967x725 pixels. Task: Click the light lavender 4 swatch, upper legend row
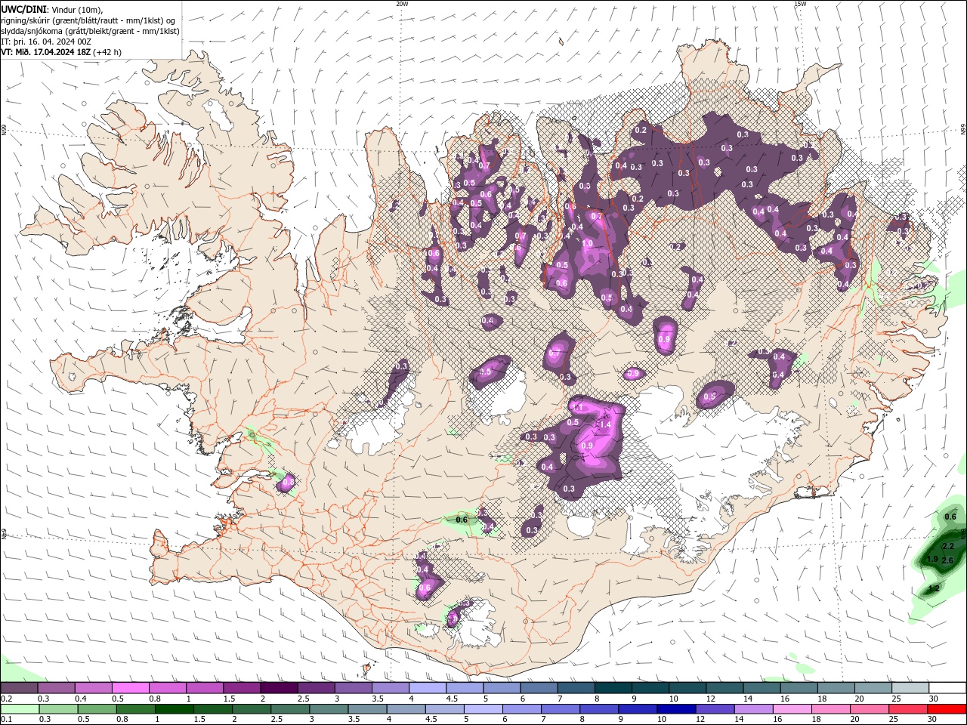point(428,687)
